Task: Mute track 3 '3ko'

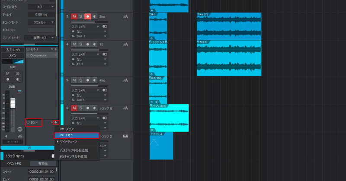Action: [x=74, y=16]
